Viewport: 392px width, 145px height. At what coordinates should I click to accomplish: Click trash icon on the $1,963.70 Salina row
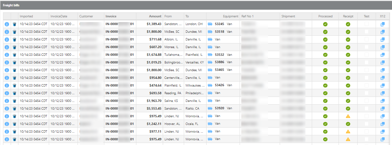(x=15, y=101)
